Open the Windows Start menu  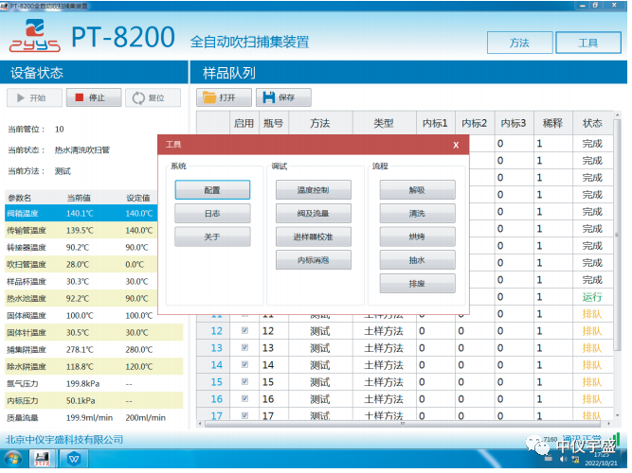pos(12,459)
